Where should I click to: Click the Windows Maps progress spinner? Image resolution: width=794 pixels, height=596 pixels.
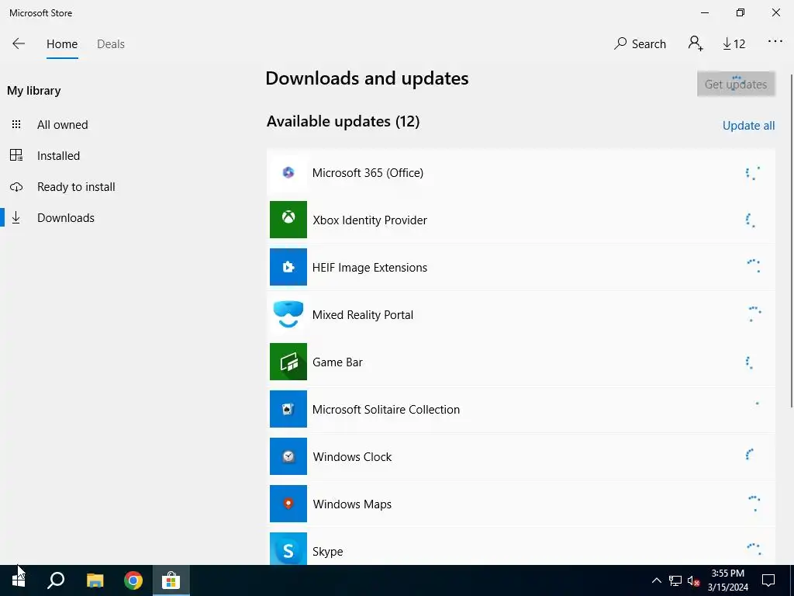[x=753, y=504]
